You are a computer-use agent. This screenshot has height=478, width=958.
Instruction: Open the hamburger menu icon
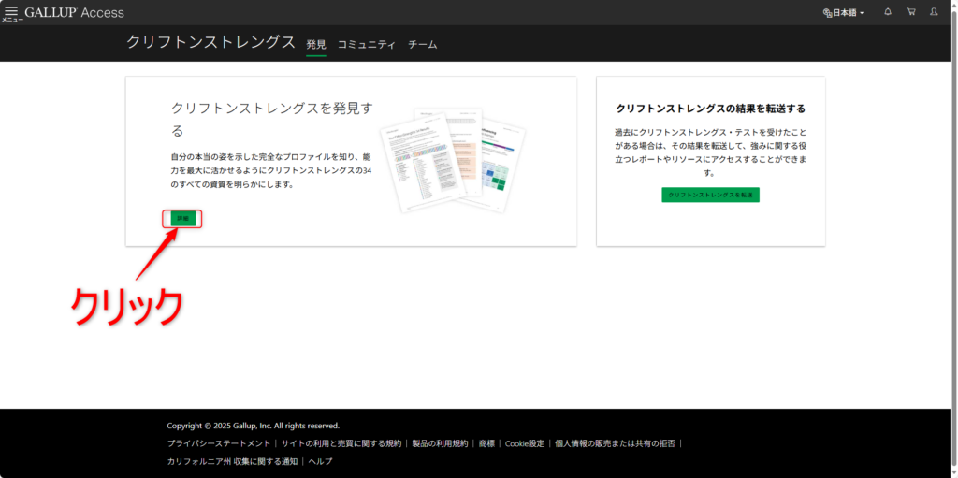[x=11, y=11]
